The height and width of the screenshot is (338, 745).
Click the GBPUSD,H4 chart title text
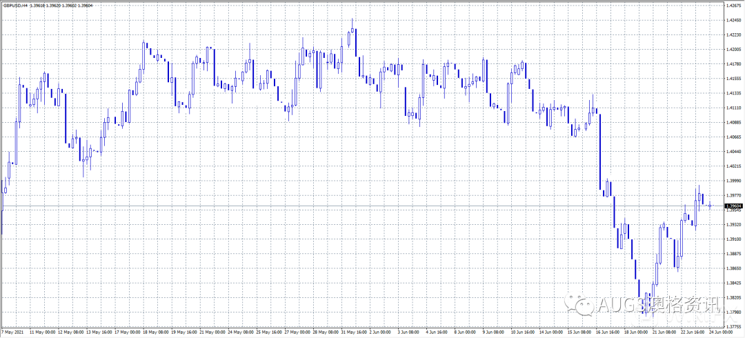(x=14, y=6)
